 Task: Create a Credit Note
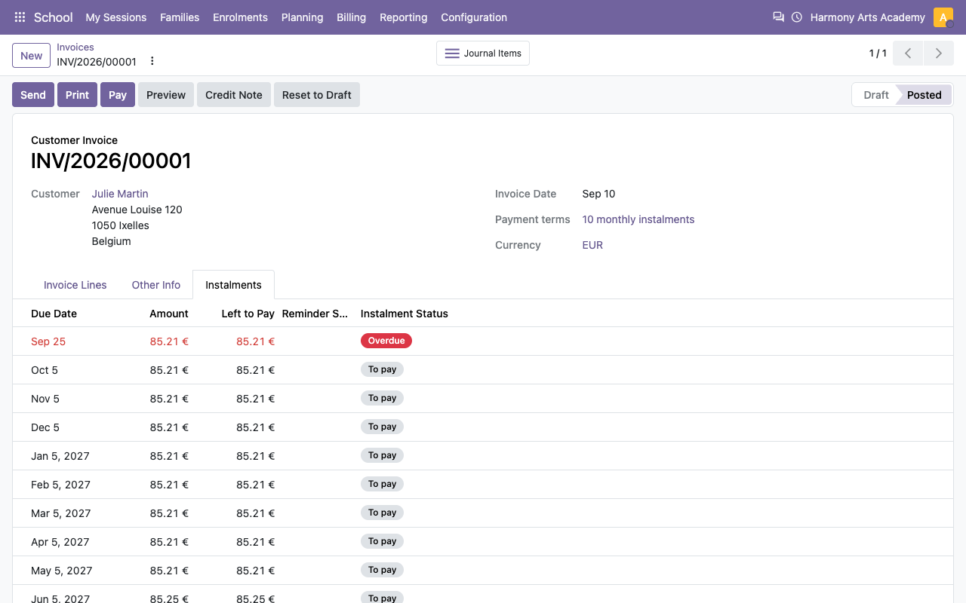[234, 95]
